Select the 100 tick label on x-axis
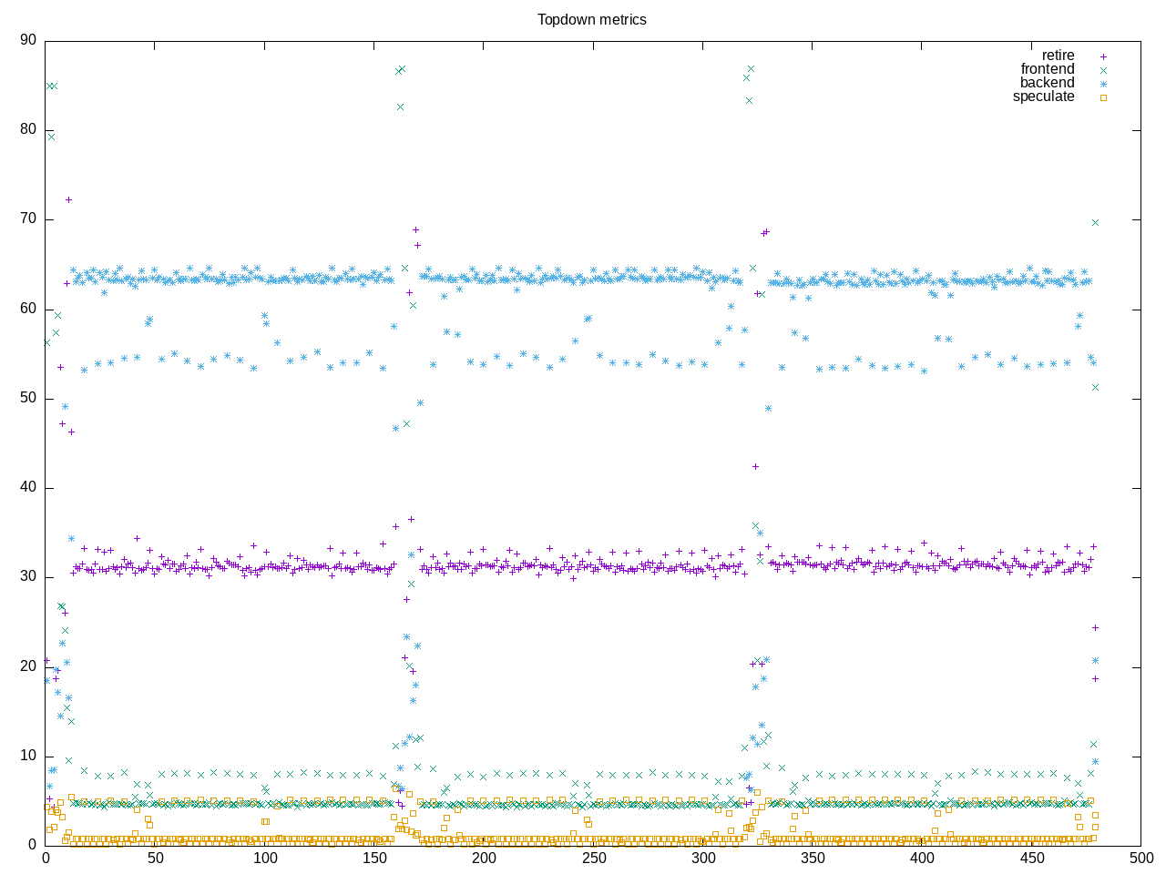Viewport: 1166px width, 874px height. [264, 858]
